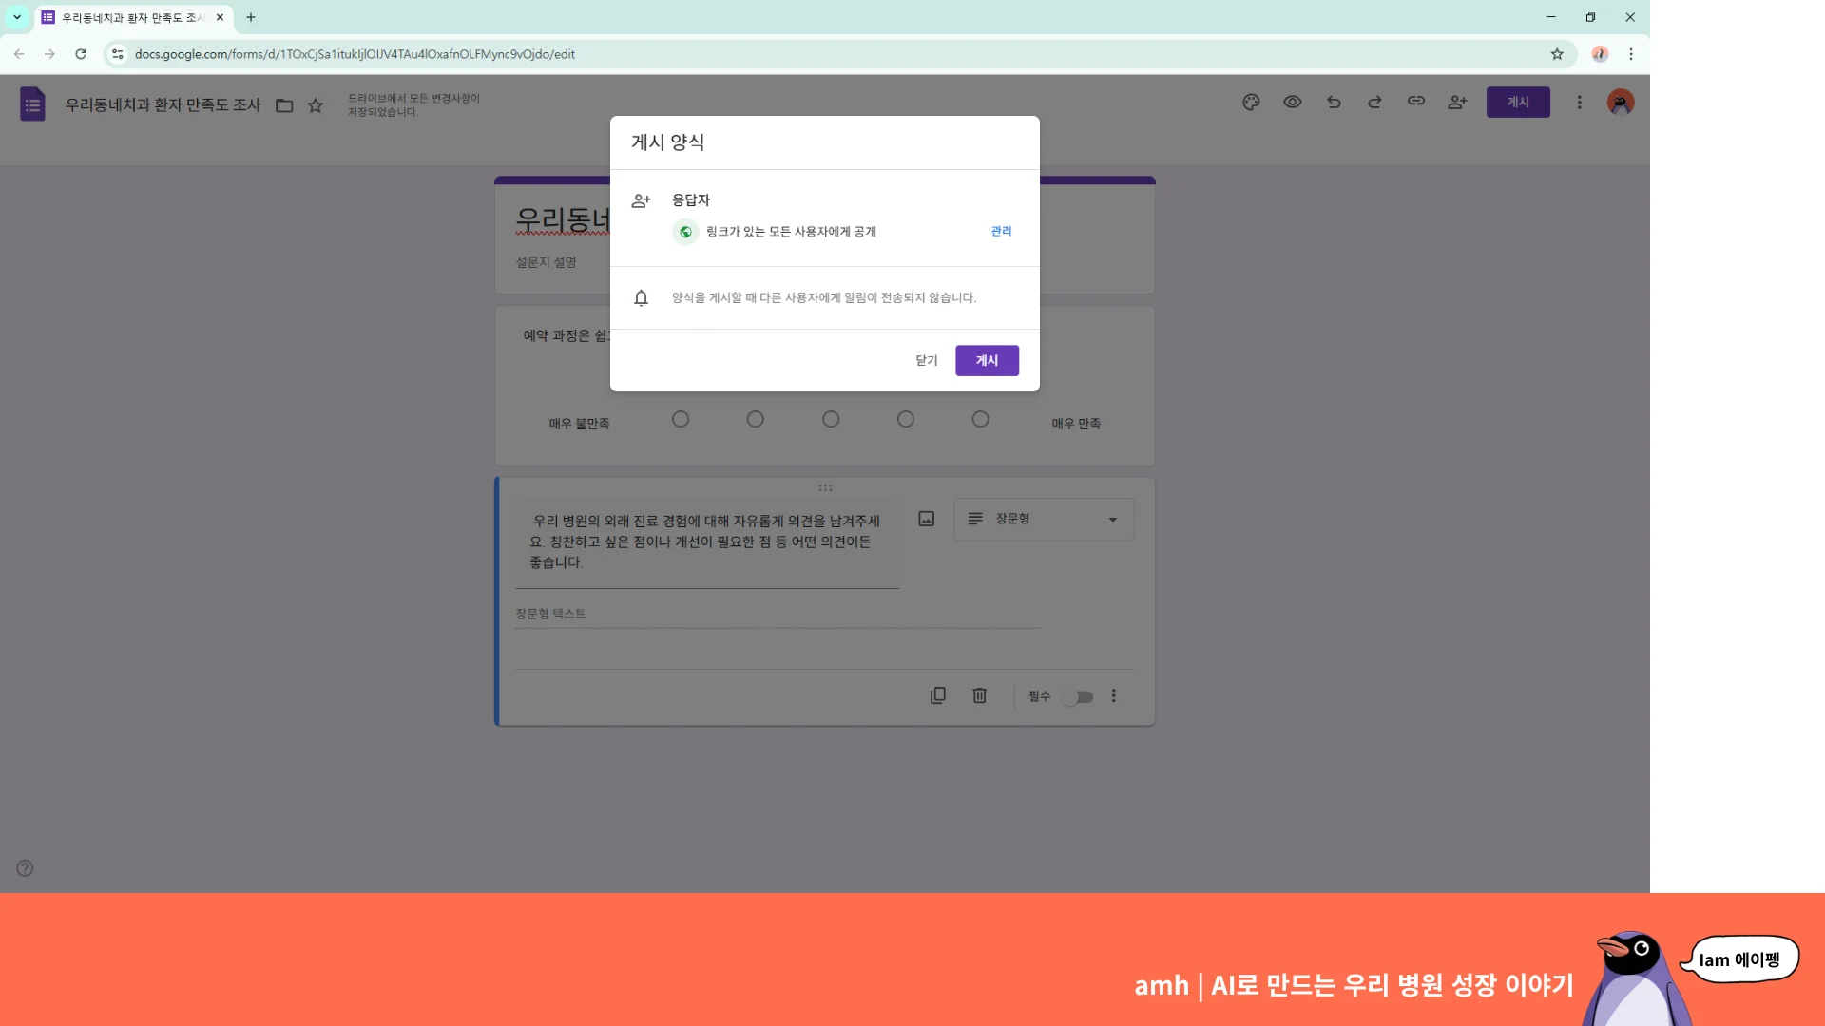Select the middle rating circle
The height and width of the screenshot is (1026, 1825).
831,418
